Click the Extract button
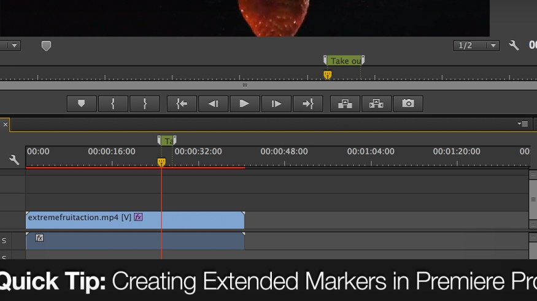This screenshot has width=537, height=301. (376, 104)
